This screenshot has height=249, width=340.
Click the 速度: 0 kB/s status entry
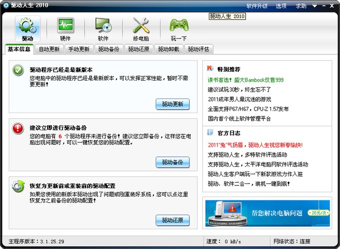223,241
